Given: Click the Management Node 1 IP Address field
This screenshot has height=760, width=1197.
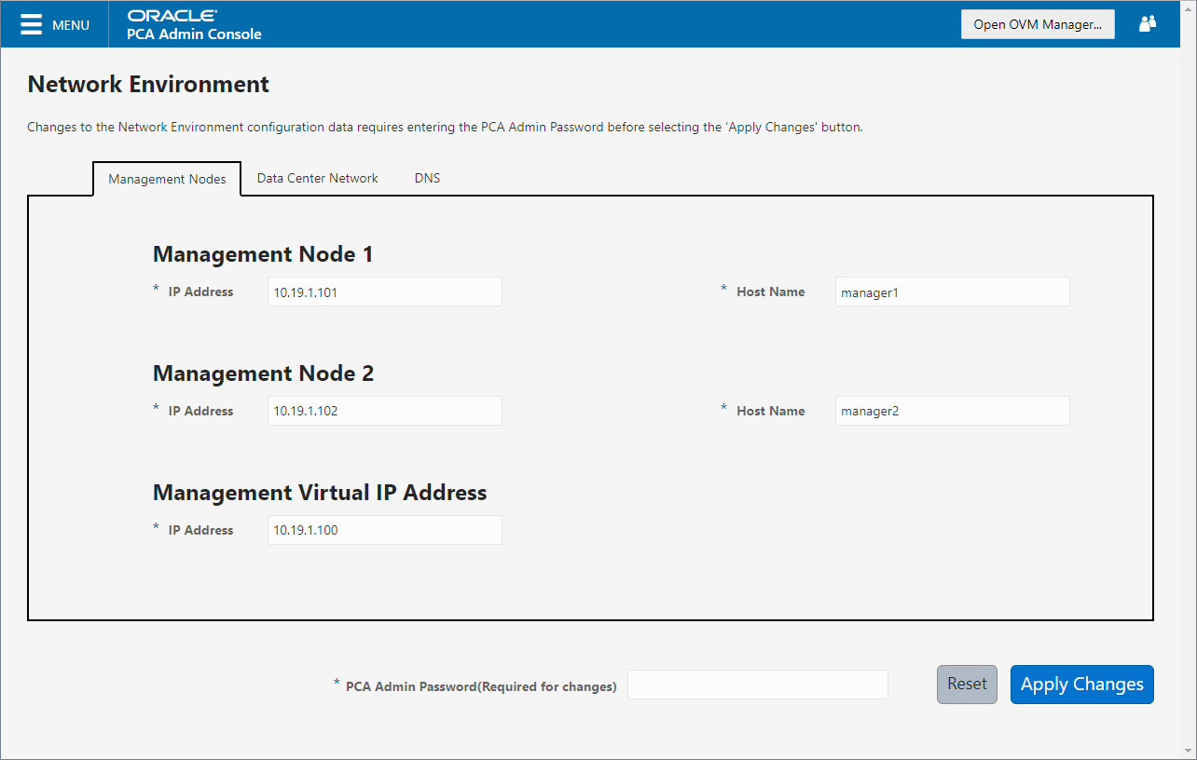Looking at the screenshot, I should click(384, 291).
